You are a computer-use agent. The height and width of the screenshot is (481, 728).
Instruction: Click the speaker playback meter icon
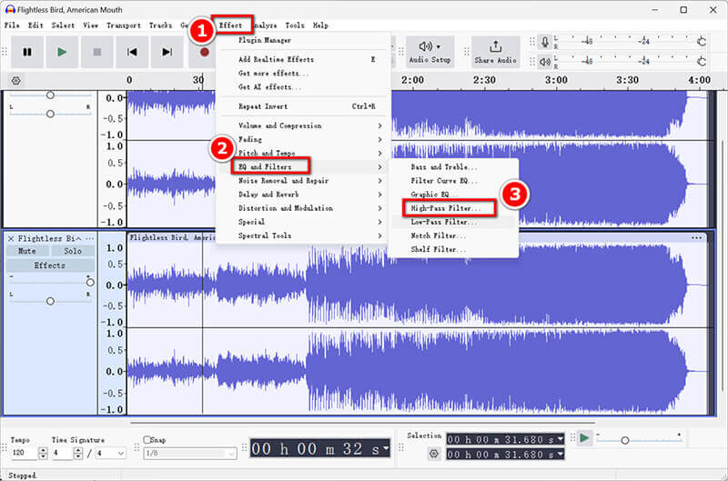[x=545, y=61]
